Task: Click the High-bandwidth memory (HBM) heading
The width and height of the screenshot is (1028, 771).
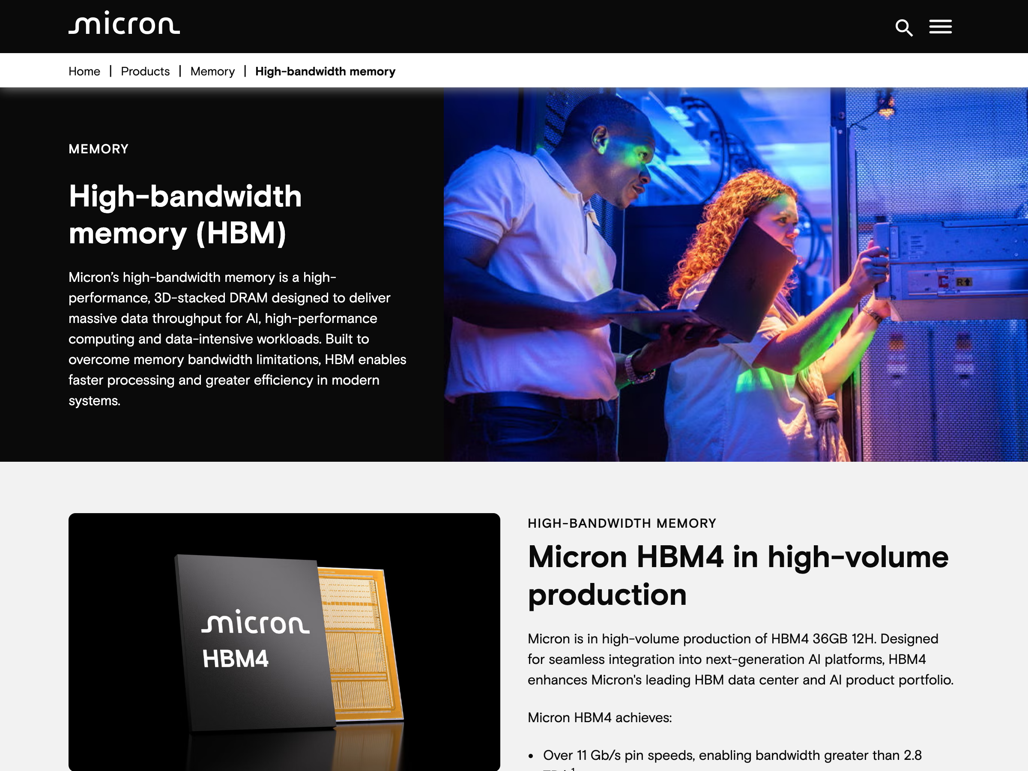Action: [185, 214]
